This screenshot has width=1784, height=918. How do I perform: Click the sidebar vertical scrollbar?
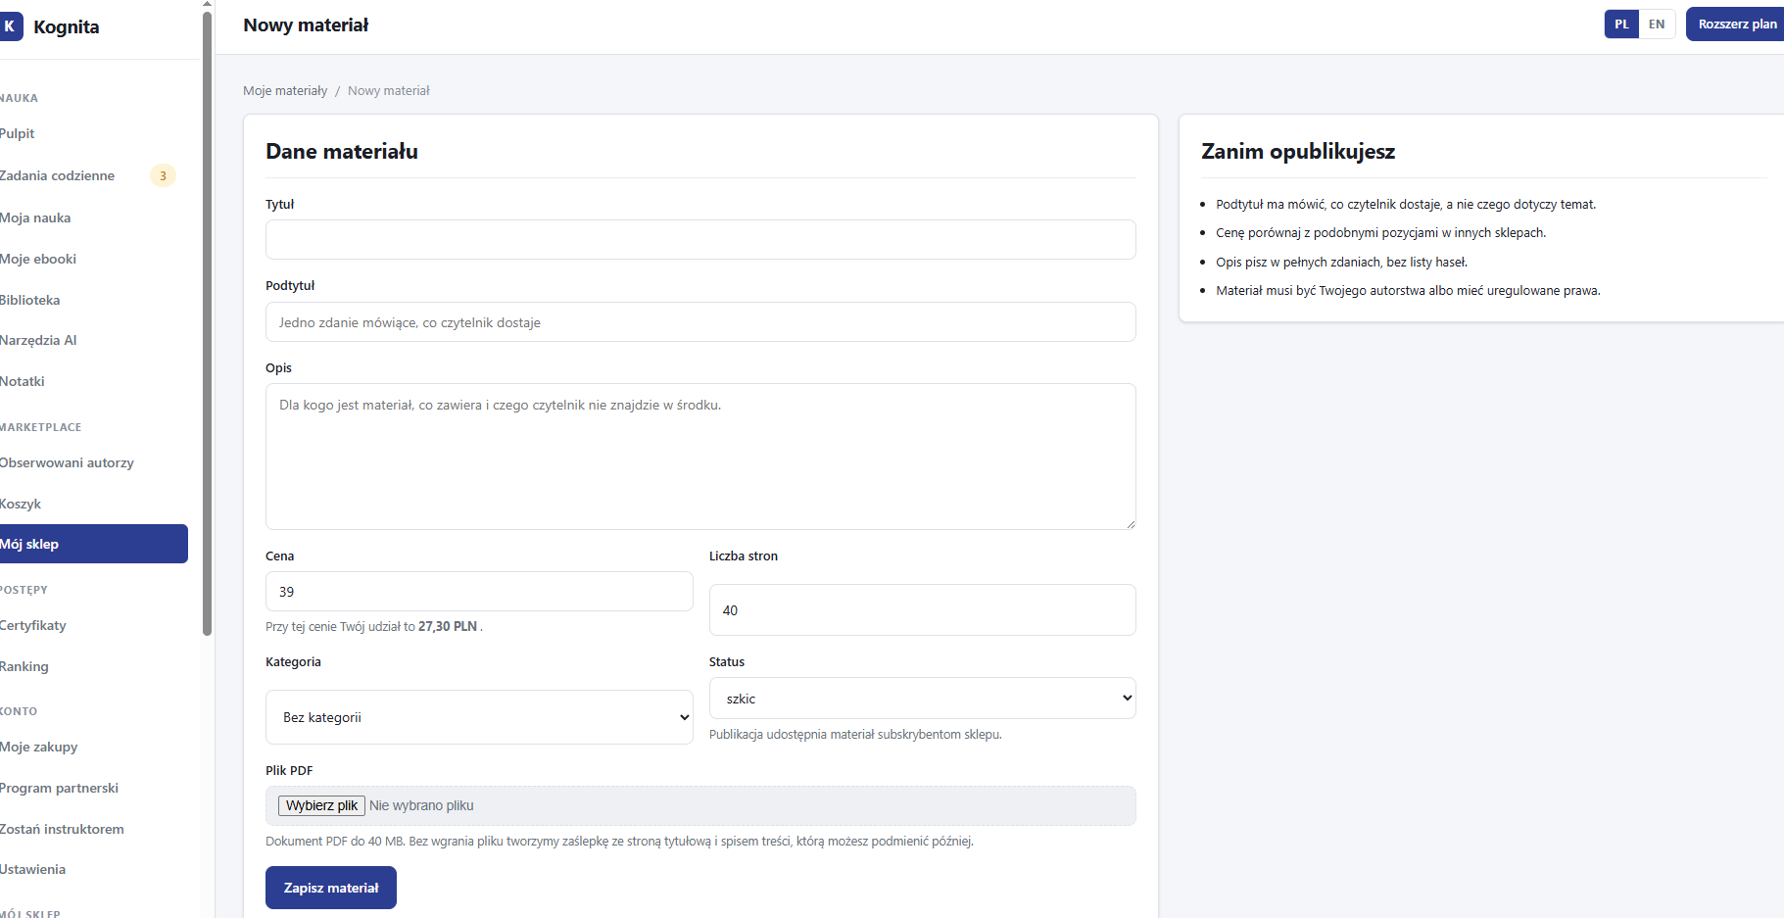pyautogui.click(x=207, y=323)
